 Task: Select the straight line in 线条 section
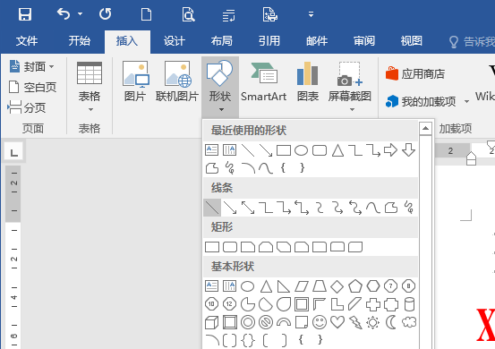coord(212,208)
